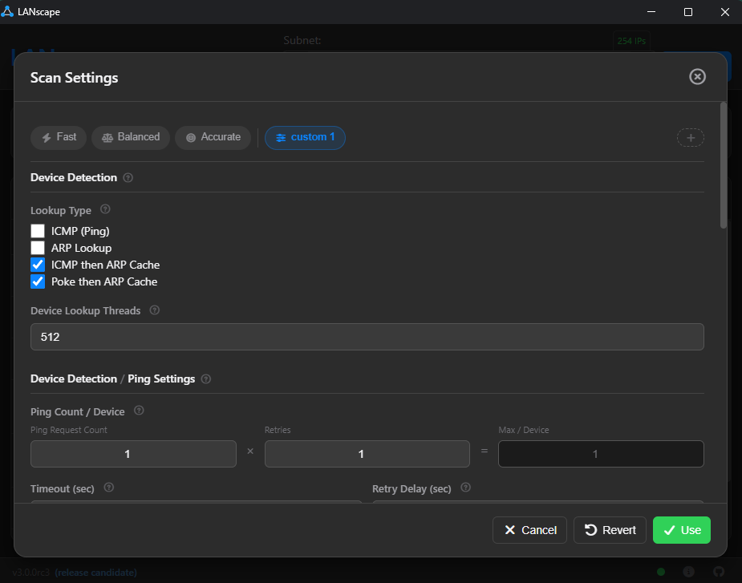This screenshot has width=742, height=583.
Task: Select the Accurate scan preset
Action: (x=213, y=137)
